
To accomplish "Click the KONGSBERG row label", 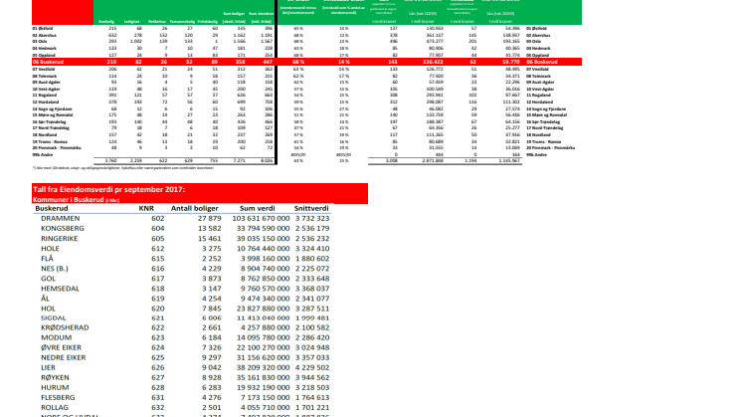I will tap(63, 228).
